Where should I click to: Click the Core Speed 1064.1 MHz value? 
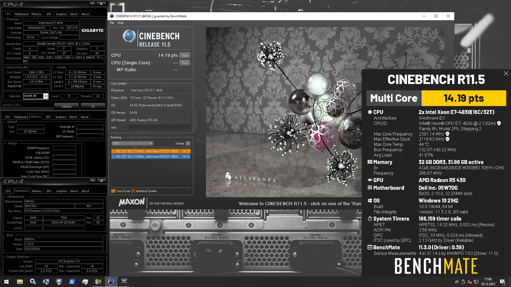(36, 72)
